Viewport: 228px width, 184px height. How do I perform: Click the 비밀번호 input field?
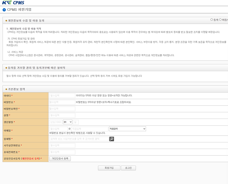tap(62, 102)
